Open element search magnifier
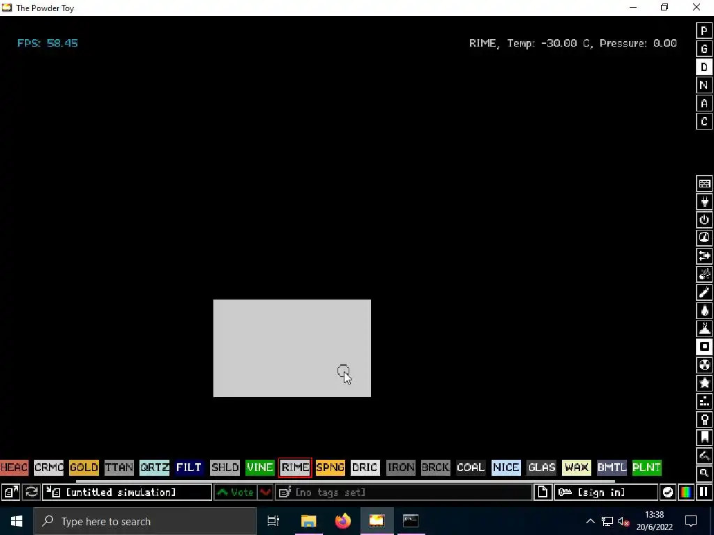This screenshot has height=535, width=714. click(704, 473)
